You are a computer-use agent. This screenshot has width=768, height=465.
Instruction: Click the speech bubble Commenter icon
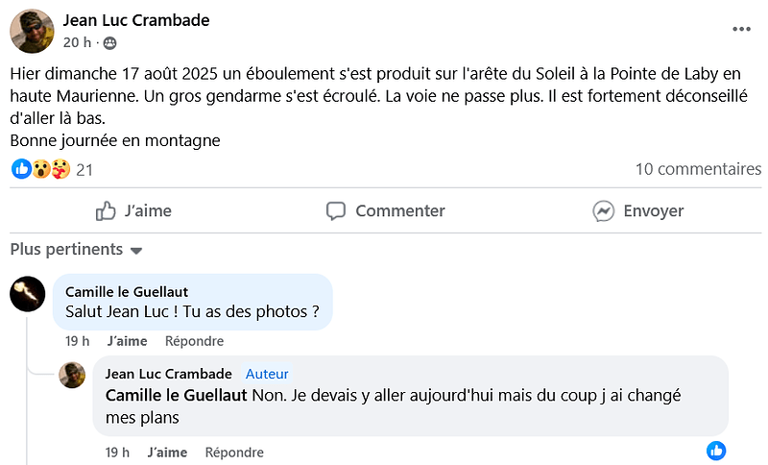336,211
